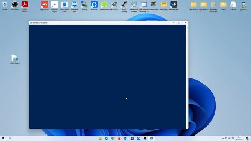Click the PowerShell window title bar icon
This screenshot has height=141, width=251.
coord(31,23)
